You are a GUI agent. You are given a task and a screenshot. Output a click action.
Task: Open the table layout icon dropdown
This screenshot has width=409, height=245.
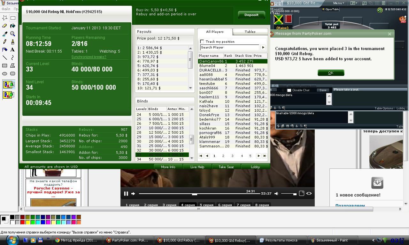pyautogui.click(x=354, y=3)
